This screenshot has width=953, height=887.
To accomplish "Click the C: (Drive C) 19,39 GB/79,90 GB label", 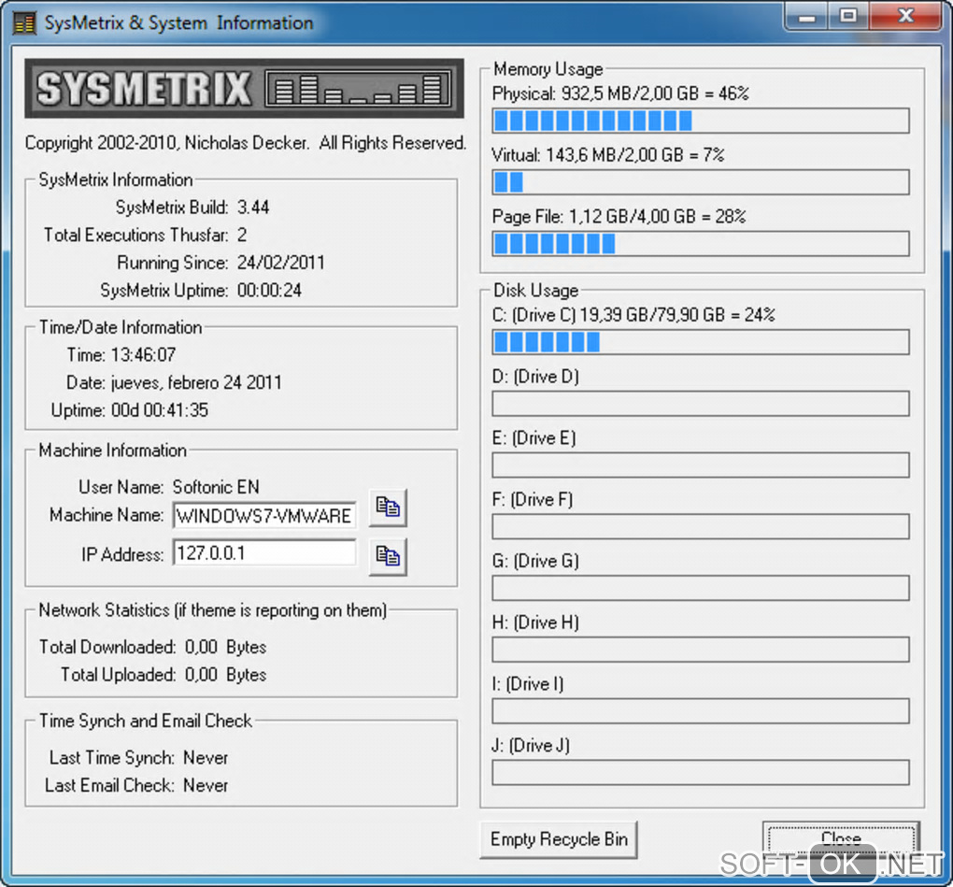I will point(633,315).
